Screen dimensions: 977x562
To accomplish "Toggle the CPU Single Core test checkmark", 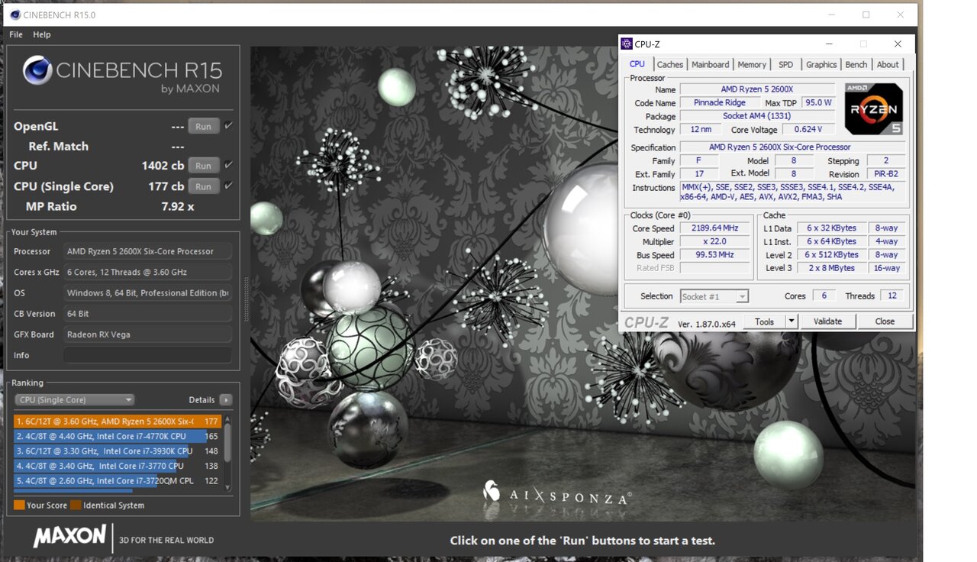I will [x=229, y=186].
